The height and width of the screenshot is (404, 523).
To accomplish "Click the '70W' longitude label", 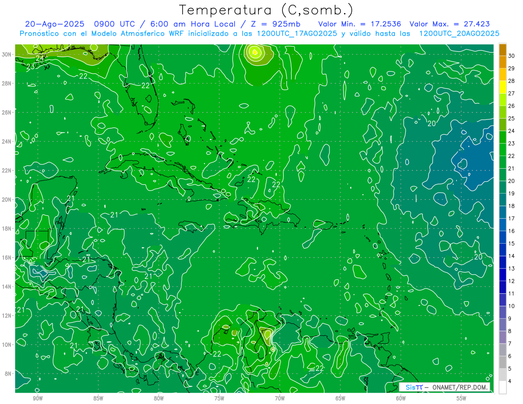I will (280, 398).
